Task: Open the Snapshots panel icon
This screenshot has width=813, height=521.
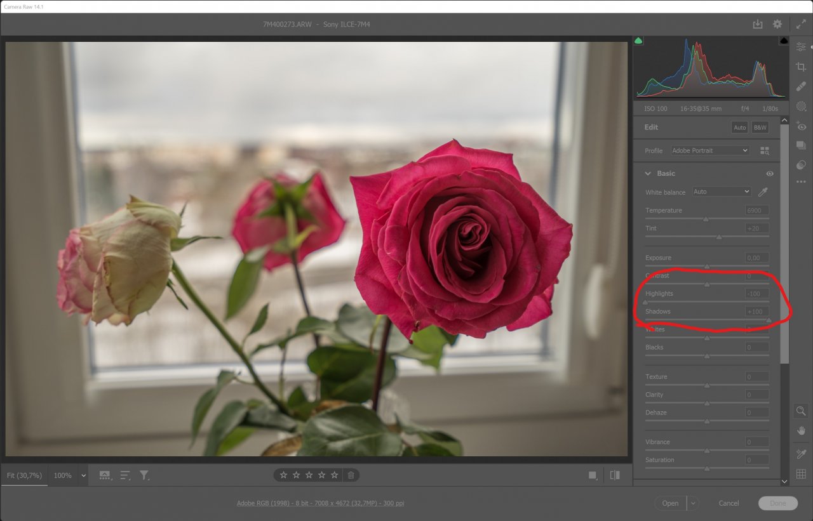Action: click(801, 145)
